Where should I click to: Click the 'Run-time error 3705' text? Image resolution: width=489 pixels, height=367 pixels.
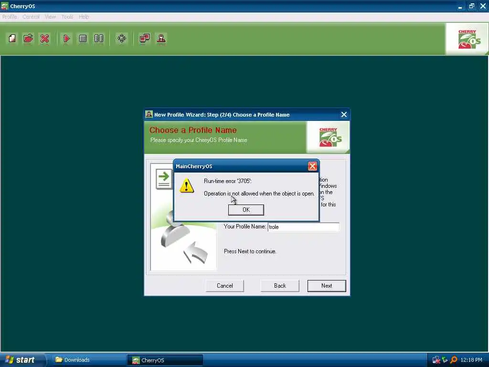pyautogui.click(x=228, y=181)
